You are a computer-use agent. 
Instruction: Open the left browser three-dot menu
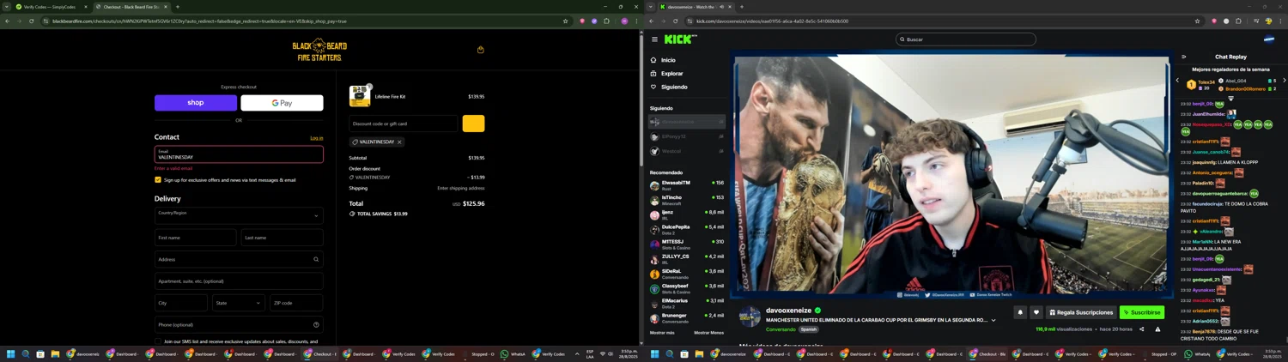point(636,21)
